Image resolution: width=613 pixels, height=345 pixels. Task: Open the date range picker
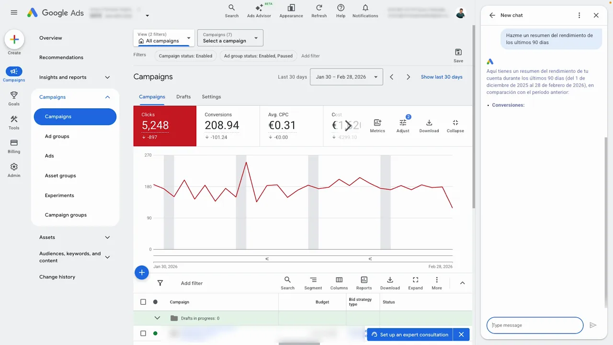[347, 77]
